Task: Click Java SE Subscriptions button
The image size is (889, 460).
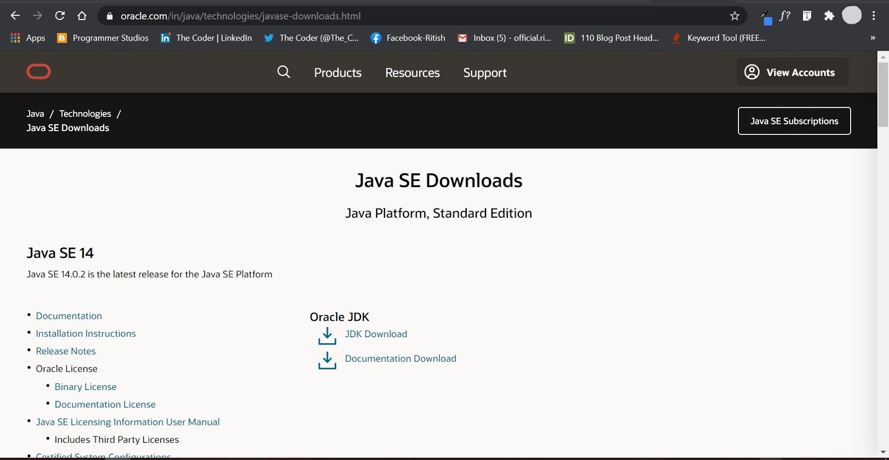Action: (x=794, y=121)
